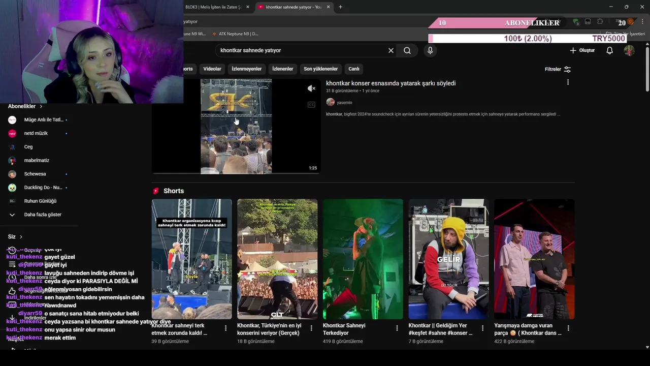
Task: Click the Oluştur create button
Action: (x=582, y=50)
